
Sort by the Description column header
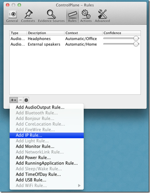(45, 33)
